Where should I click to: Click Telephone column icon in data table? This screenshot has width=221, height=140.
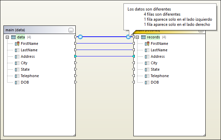[17, 76]
